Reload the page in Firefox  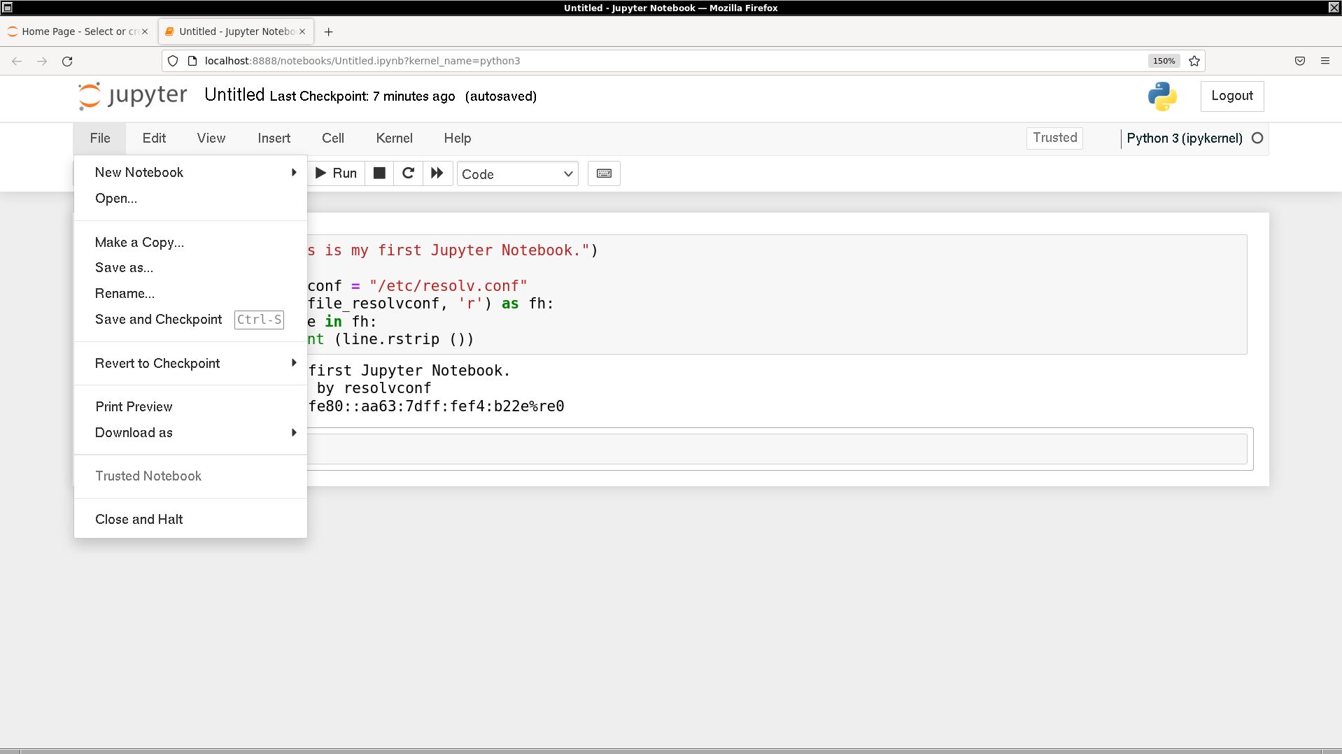pyautogui.click(x=67, y=61)
